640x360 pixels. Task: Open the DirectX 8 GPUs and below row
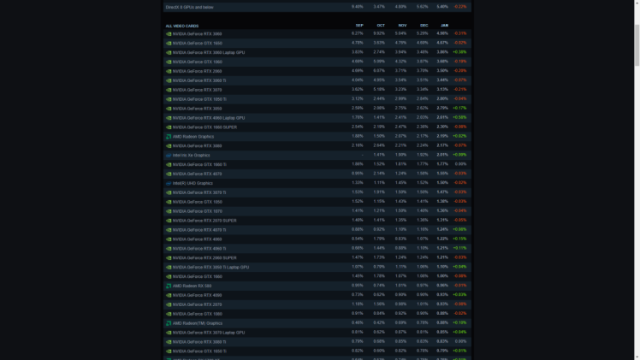click(189, 7)
